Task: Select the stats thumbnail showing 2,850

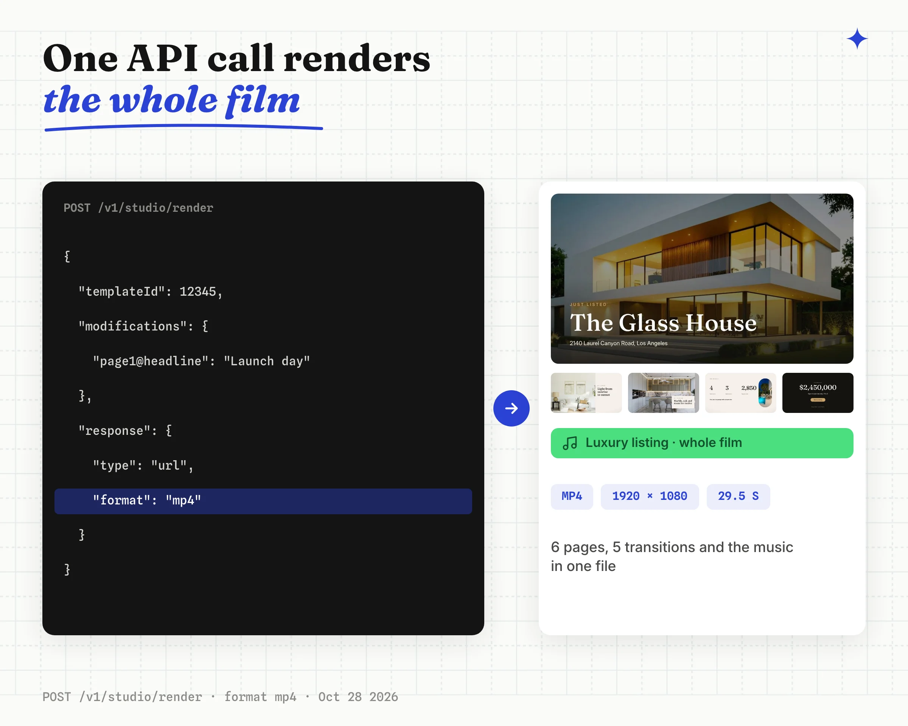Action: [740, 392]
